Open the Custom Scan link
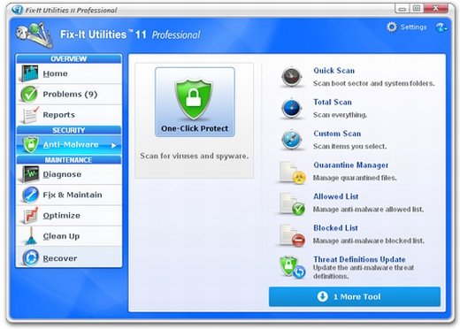Screen dimensions: 460x329 (x=337, y=134)
